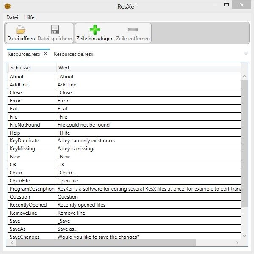
Task: Select the RemoveLine key cell
Action: (32, 213)
